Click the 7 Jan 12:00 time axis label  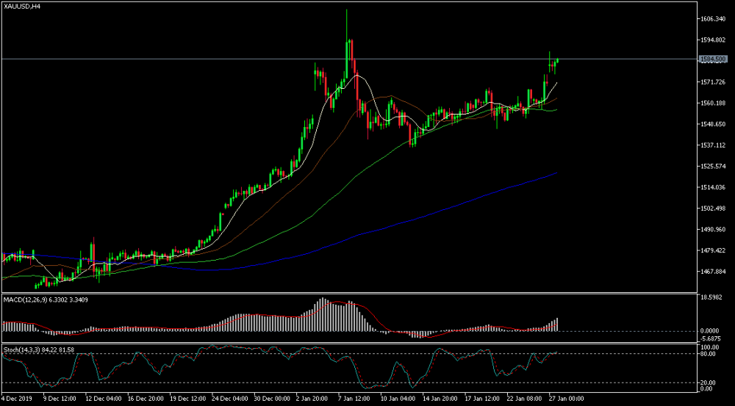[x=353, y=399]
